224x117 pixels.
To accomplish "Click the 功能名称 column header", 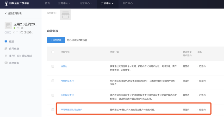I will (x=65, y=52).
